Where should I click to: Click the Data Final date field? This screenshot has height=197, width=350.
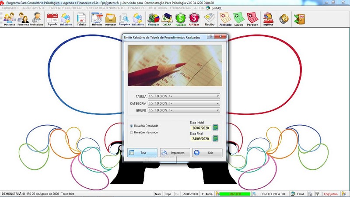[x=201, y=139]
